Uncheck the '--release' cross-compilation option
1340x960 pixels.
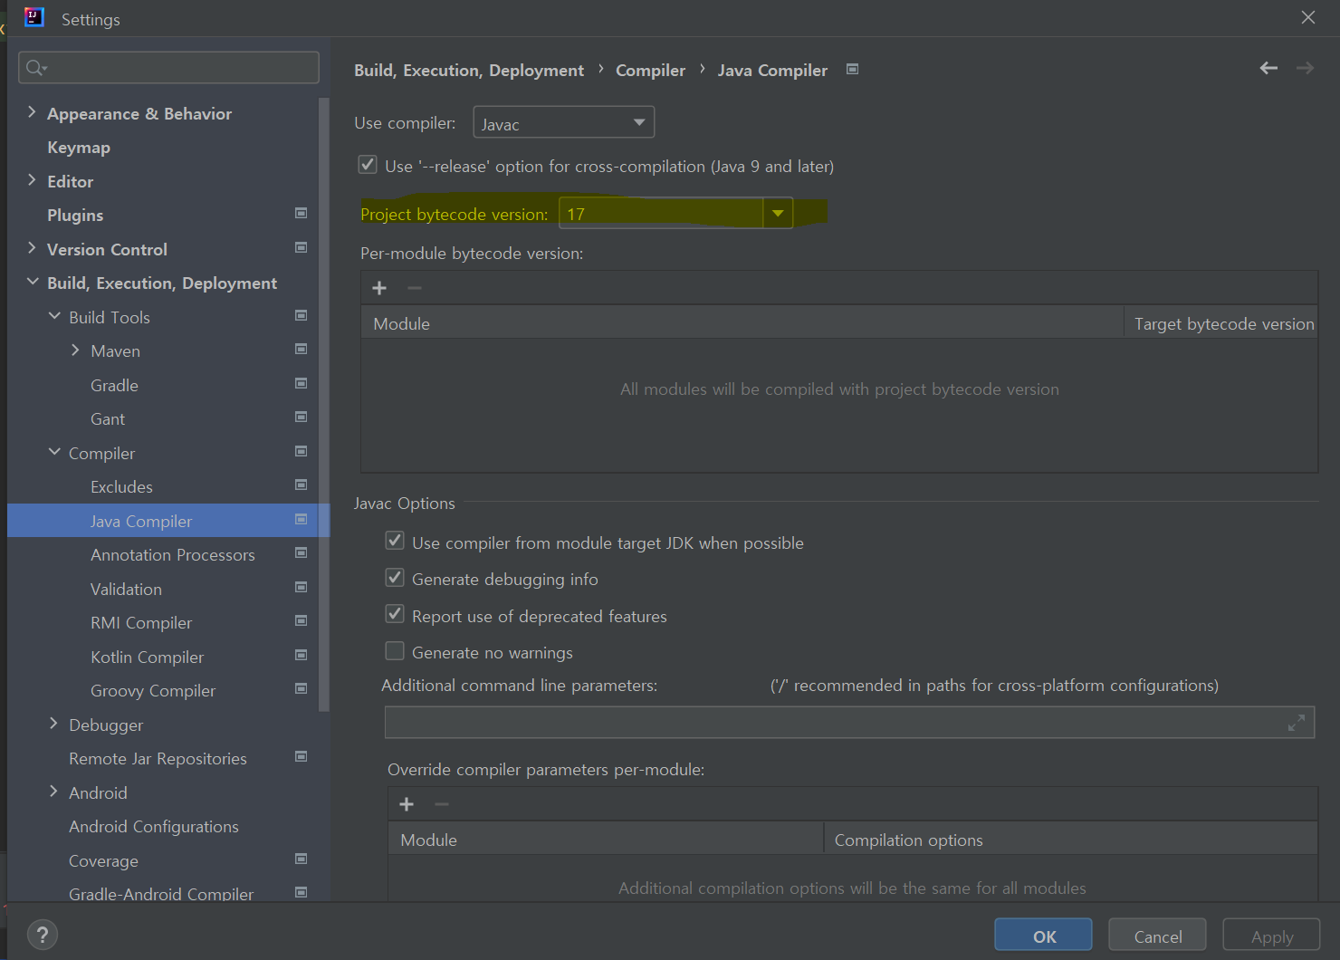(x=368, y=165)
